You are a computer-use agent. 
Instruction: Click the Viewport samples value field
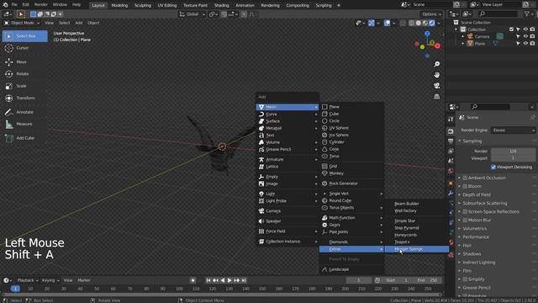(513, 158)
